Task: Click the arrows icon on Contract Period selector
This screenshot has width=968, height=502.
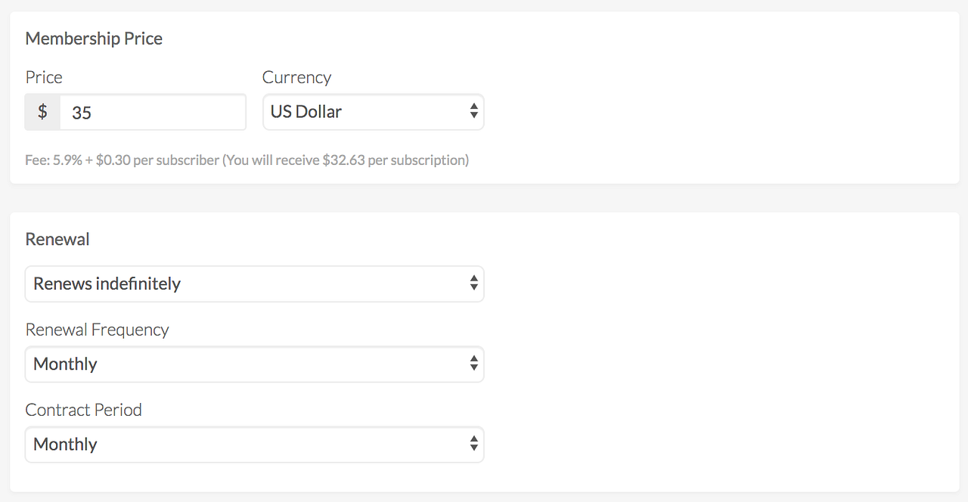Action: (x=473, y=445)
